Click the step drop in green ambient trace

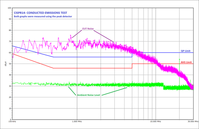164,86
